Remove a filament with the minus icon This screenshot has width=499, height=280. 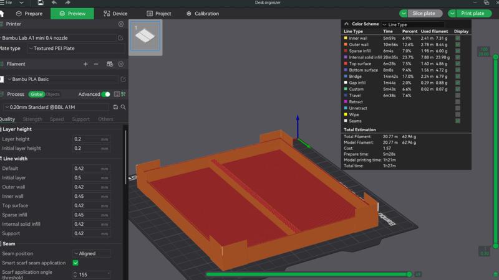point(96,64)
